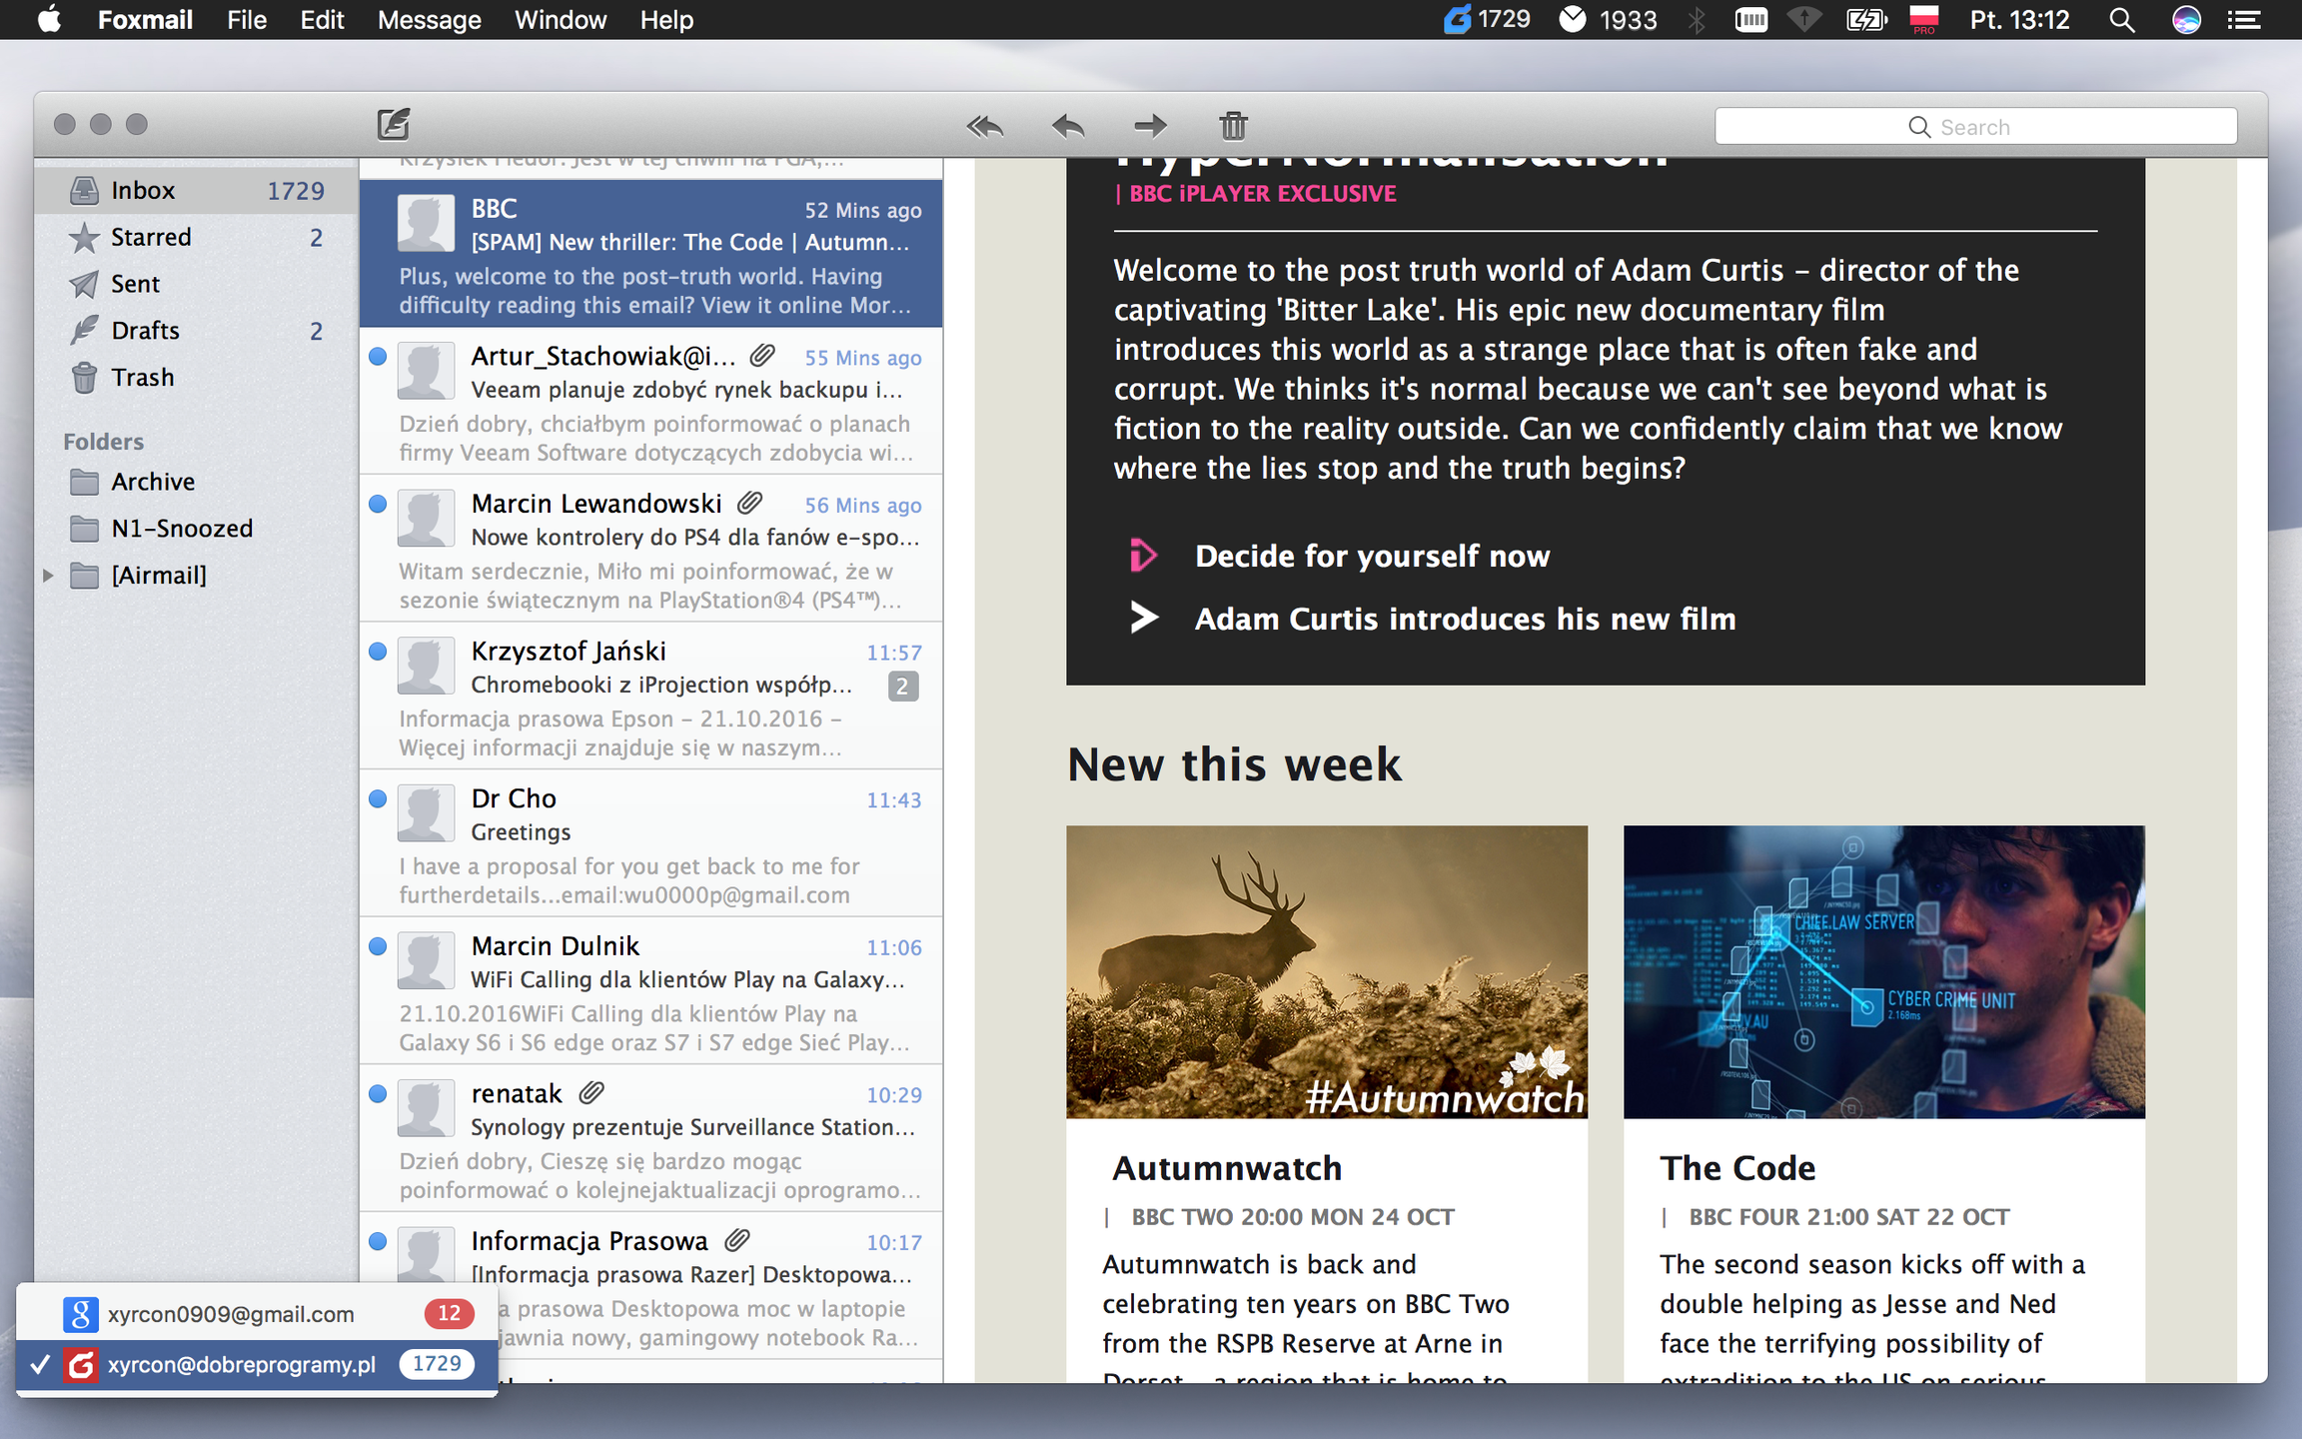The image size is (2302, 1439).
Task: Open the Starred folder in sidebar
Action: tap(151, 238)
